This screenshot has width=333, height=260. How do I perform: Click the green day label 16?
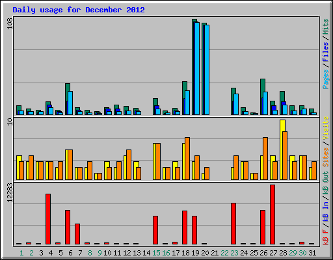(166, 253)
